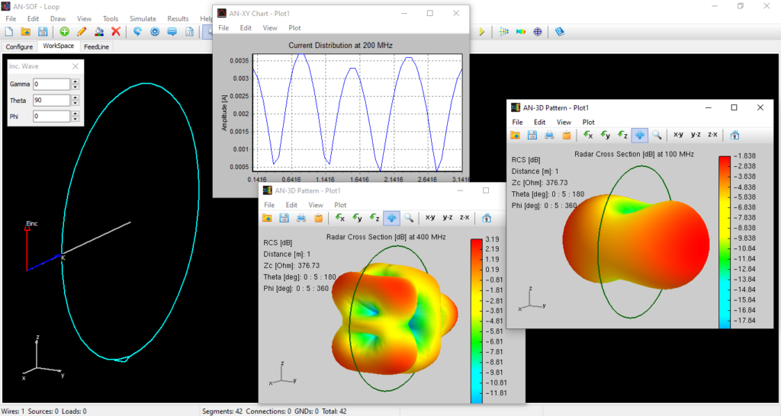Click rotate around y in 400 MHz window
The width and height of the screenshot is (781, 416).
click(x=357, y=218)
